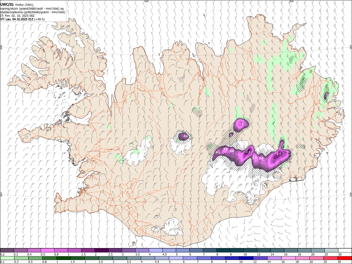This screenshot has height=264, width=352.
Task: Pick the navy blue 10 rain legend swatch
Action: (246, 258)
